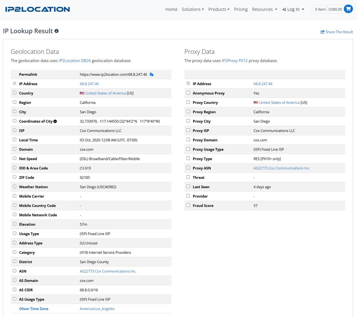Image resolution: width=357 pixels, height=318 pixels.
Task: Click the America/Los_Angeles time zone link
Action: (x=97, y=309)
